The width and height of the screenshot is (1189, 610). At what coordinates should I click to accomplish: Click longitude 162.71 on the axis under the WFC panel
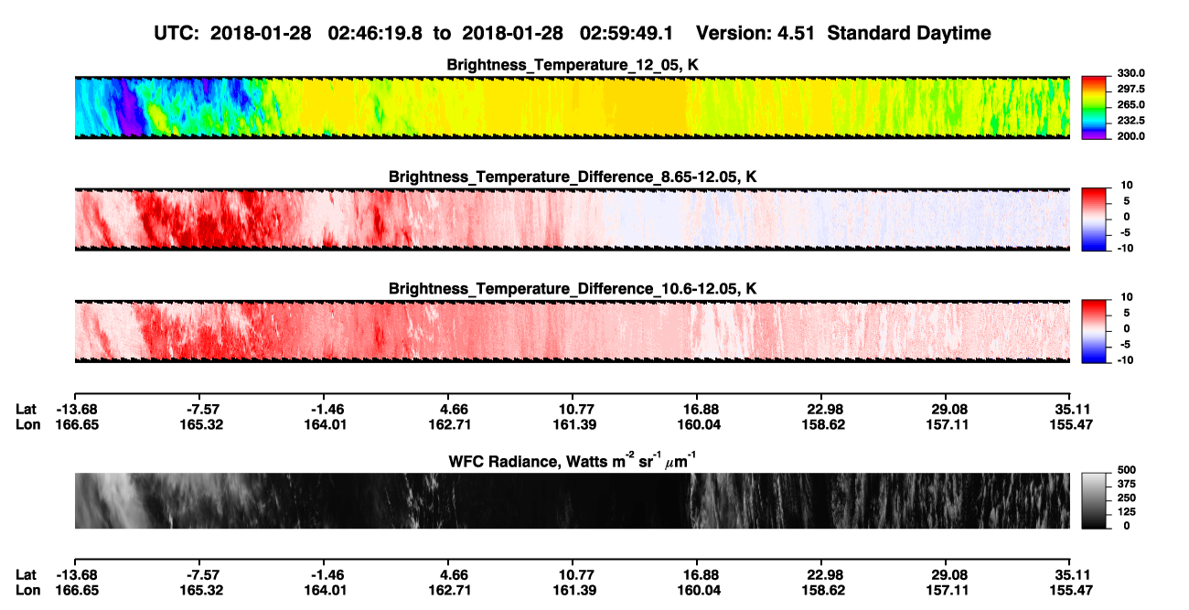[x=451, y=590]
